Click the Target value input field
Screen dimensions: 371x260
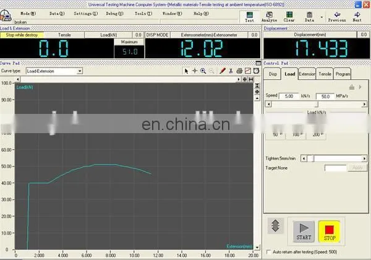[x=336, y=168]
